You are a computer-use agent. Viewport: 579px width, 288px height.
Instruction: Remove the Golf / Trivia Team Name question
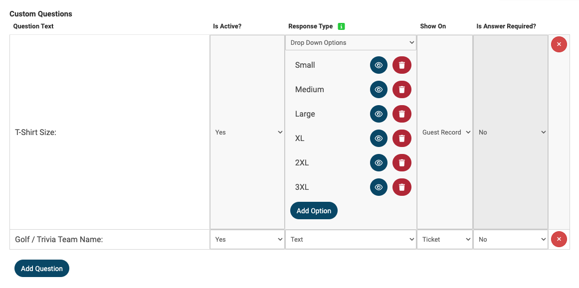pyautogui.click(x=559, y=240)
